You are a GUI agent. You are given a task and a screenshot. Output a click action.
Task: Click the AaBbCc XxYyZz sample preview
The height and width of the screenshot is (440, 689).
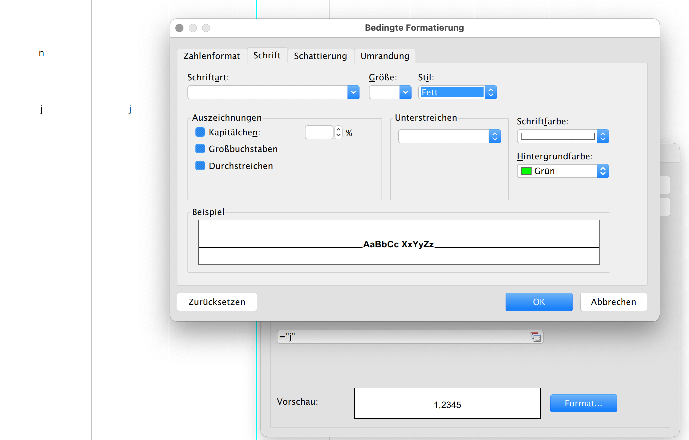tap(399, 242)
